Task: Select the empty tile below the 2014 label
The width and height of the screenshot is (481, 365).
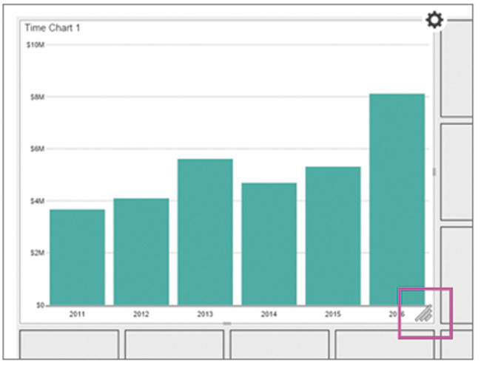Action: 280,346
